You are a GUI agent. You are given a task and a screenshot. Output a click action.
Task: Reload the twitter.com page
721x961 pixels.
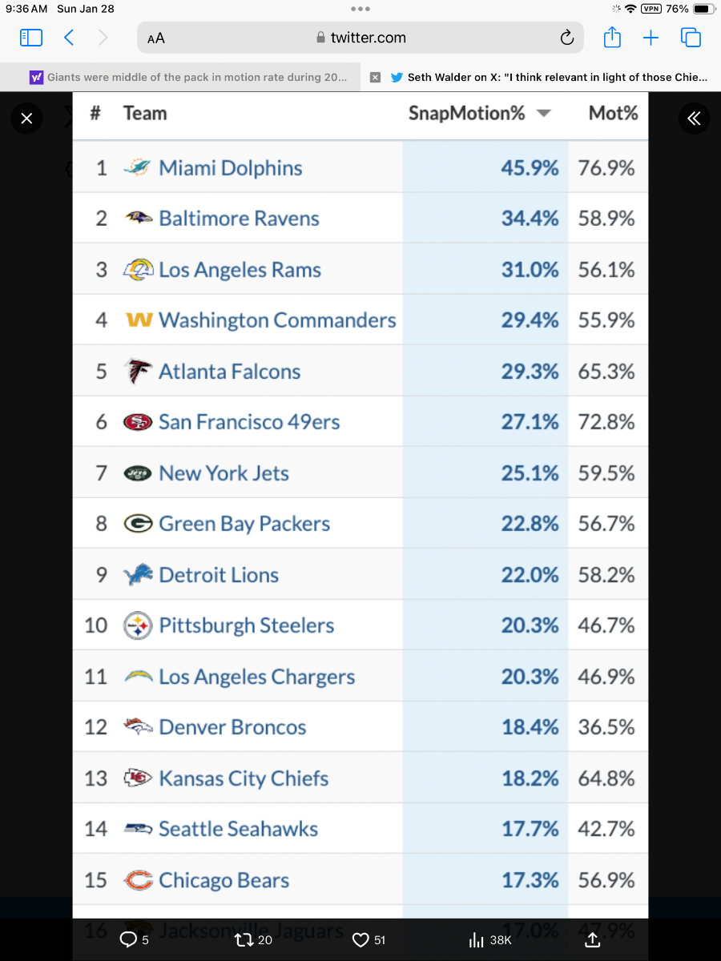tap(566, 38)
